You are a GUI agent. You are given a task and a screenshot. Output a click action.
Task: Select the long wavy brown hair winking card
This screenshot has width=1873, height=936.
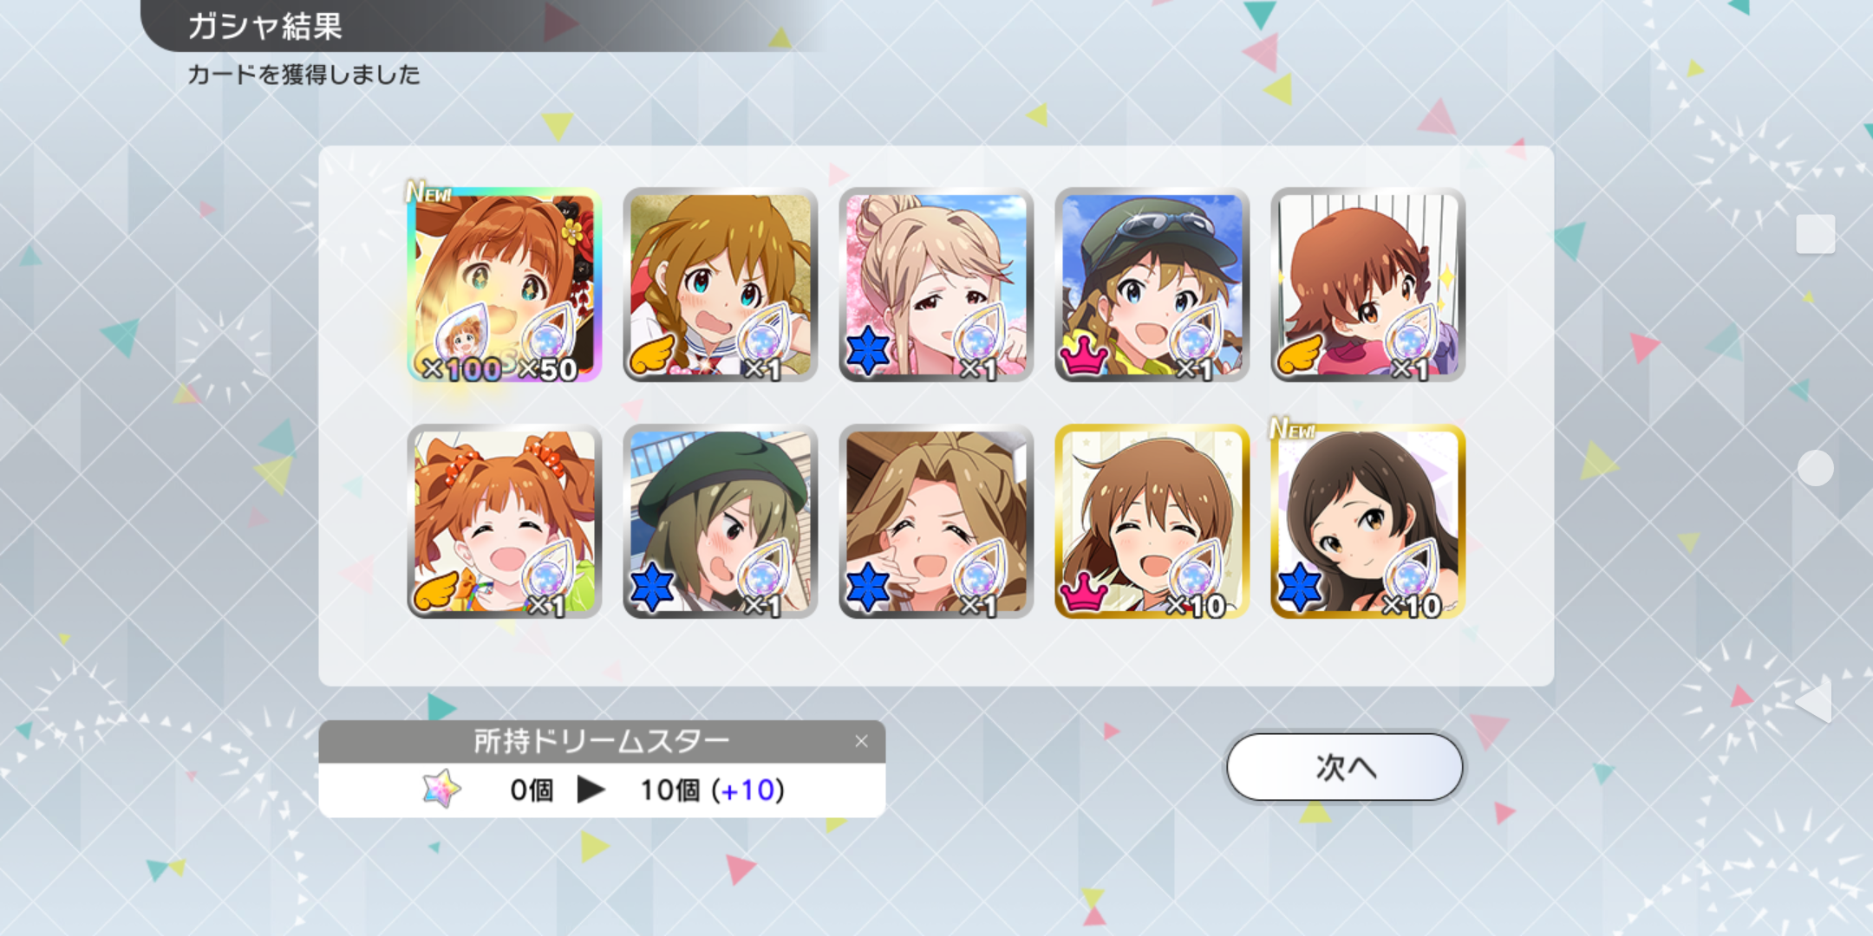(936, 522)
